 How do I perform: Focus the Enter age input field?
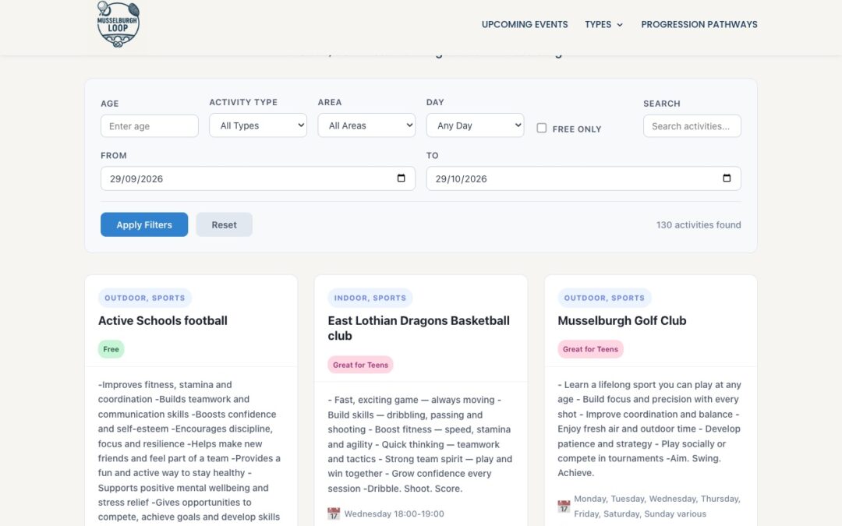149,126
